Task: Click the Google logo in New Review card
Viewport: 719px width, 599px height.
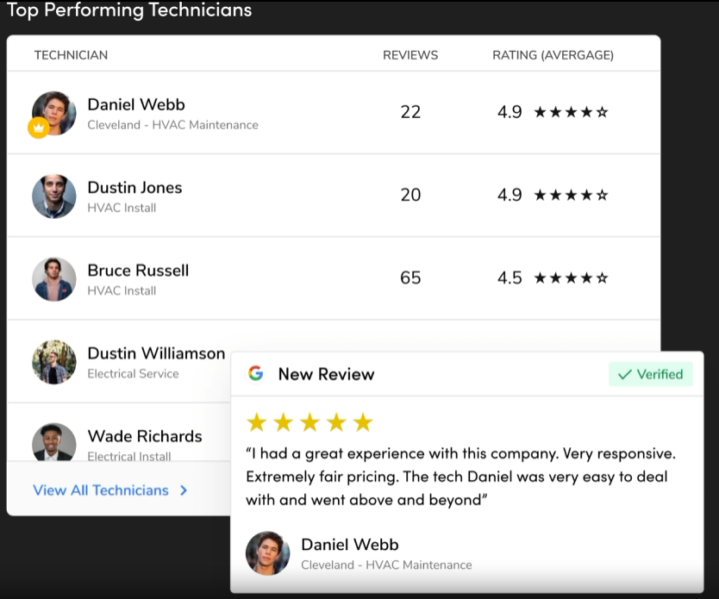Action: click(x=256, y=373)
